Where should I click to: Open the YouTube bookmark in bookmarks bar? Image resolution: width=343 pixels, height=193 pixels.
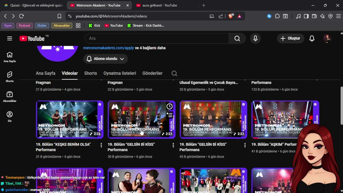click(114, 25)
